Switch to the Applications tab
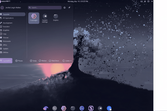This screenshot has width=167, height=111. coord(6,61)
